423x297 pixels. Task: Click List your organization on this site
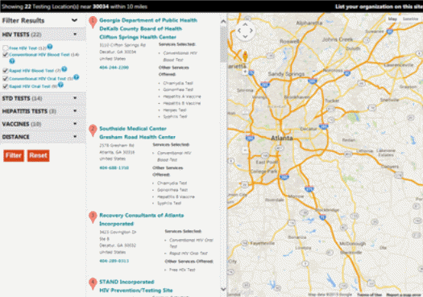(379, 6)
